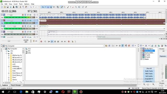The height and width of the screenshot is (94, 167).
Task: Collapse the (E:) drive in folder tree
Action: (x=6, y=53)
